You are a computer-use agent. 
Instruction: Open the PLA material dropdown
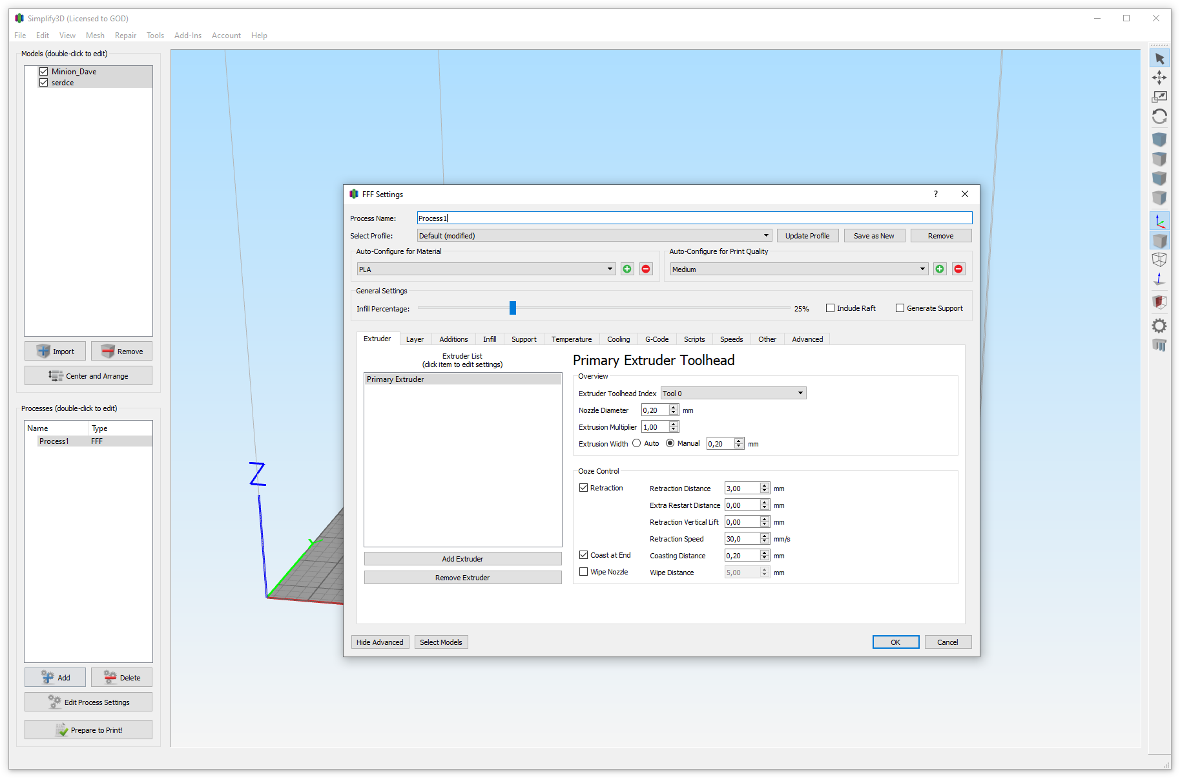[486, 269]
